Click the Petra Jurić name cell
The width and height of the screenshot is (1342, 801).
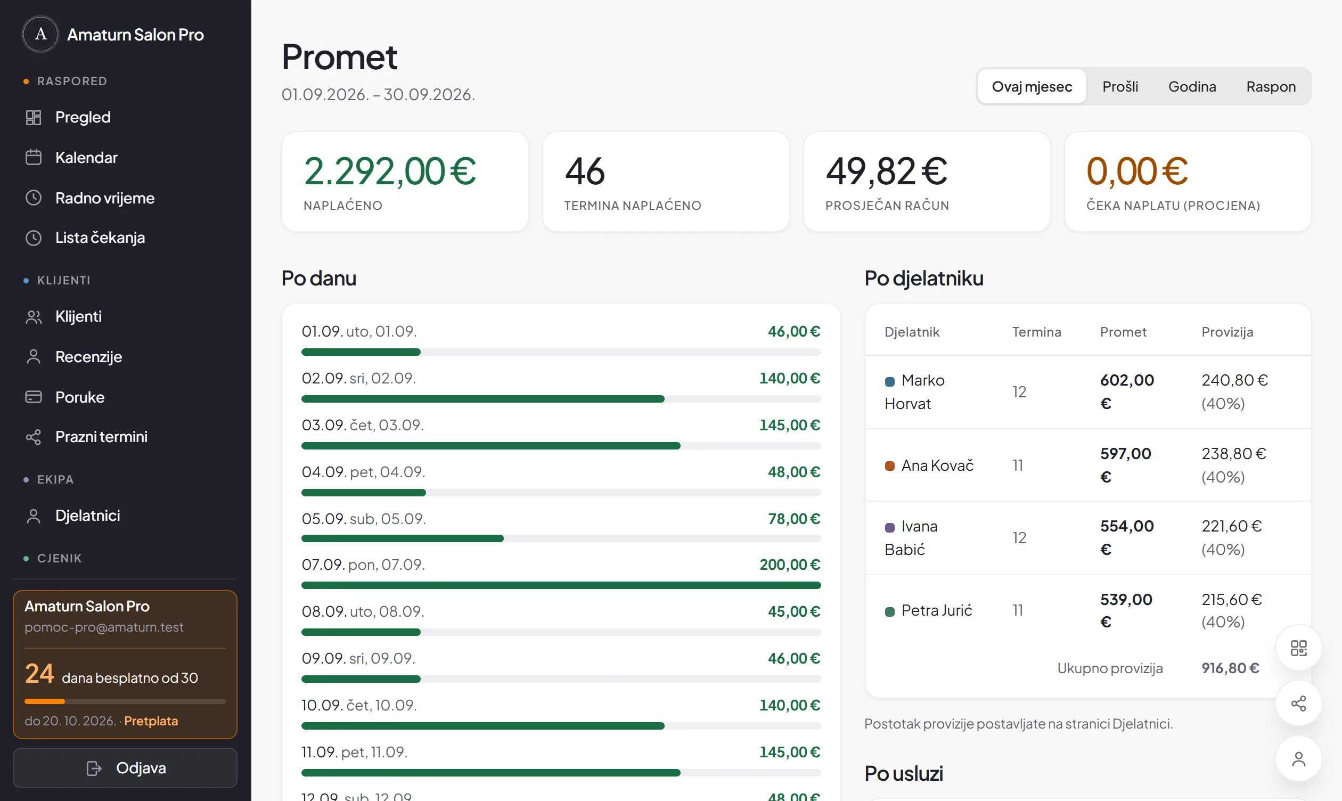pyautogui.click(x=928, y=610)
